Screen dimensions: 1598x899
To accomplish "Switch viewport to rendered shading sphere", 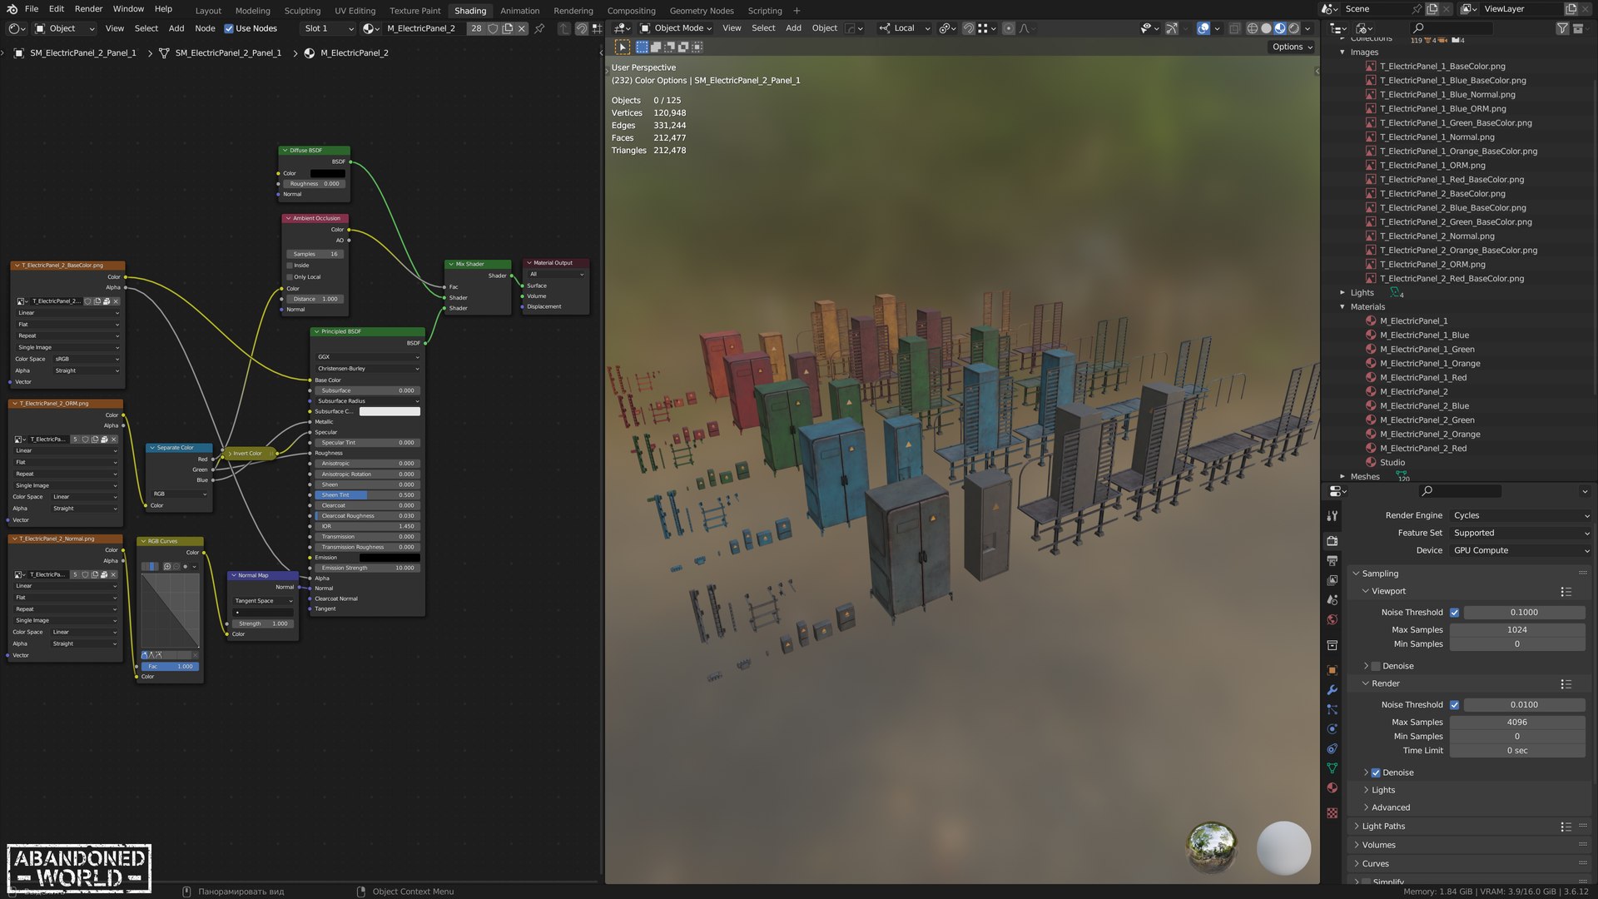I will [x=1294, y=28].
